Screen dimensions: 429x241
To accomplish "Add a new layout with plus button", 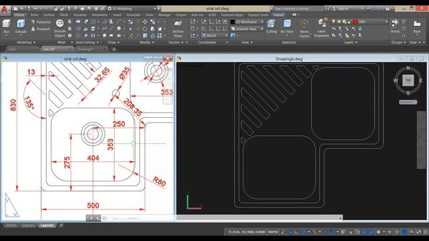I will pyautogui.click(x=61, y=225).
